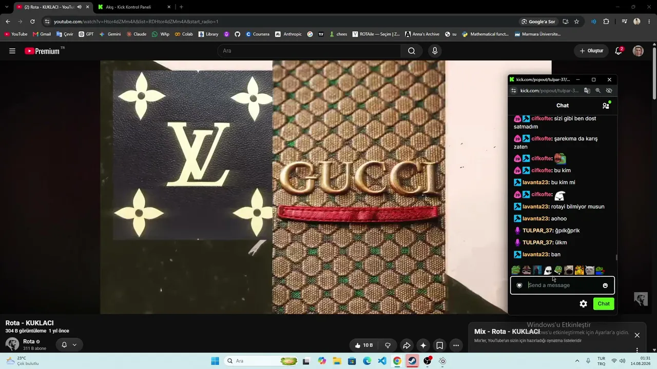The height and width of the screenshot is (369, 657).
Task: Click the crossed-eye icon in Kick popout
Action: (609, 91)
